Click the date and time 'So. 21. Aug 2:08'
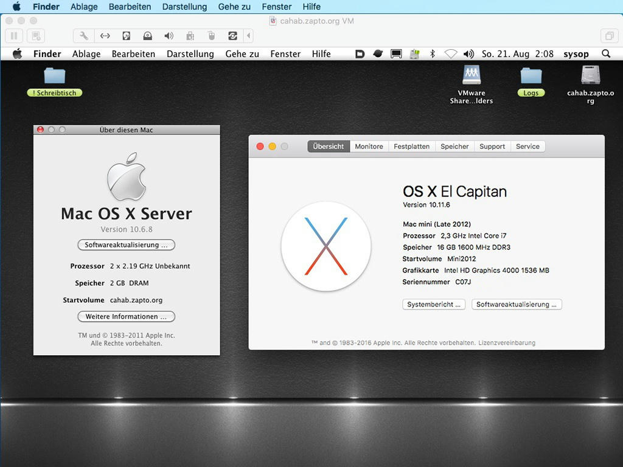The height and width of the screenshot is (467, 623). pyautogui.click(x=517, y=54)
